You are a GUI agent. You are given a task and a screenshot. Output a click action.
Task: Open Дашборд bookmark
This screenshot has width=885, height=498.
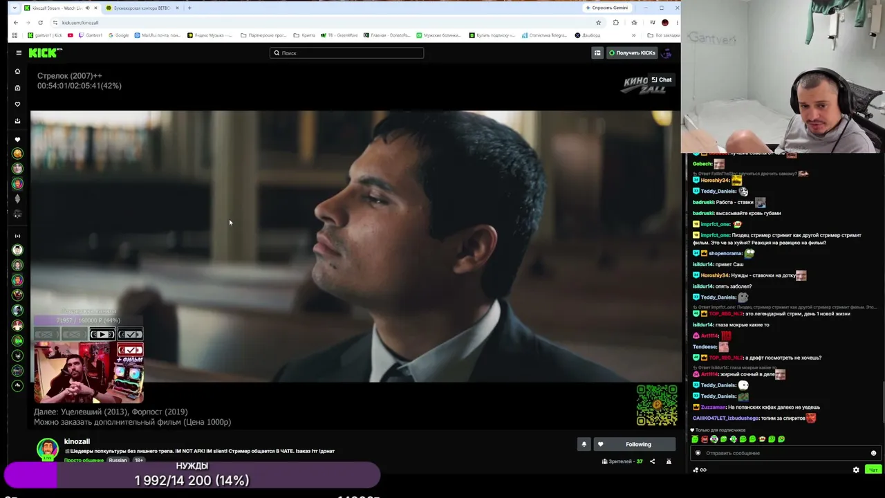[x=588, y=35]
